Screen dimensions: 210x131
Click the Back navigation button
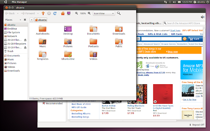(10, 13)
